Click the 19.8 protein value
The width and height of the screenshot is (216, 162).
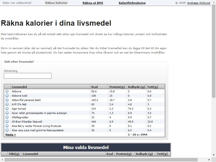[112, 91]
